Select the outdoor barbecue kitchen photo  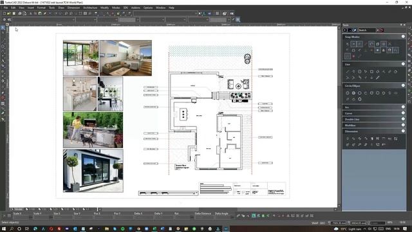[x=93, y=130]
